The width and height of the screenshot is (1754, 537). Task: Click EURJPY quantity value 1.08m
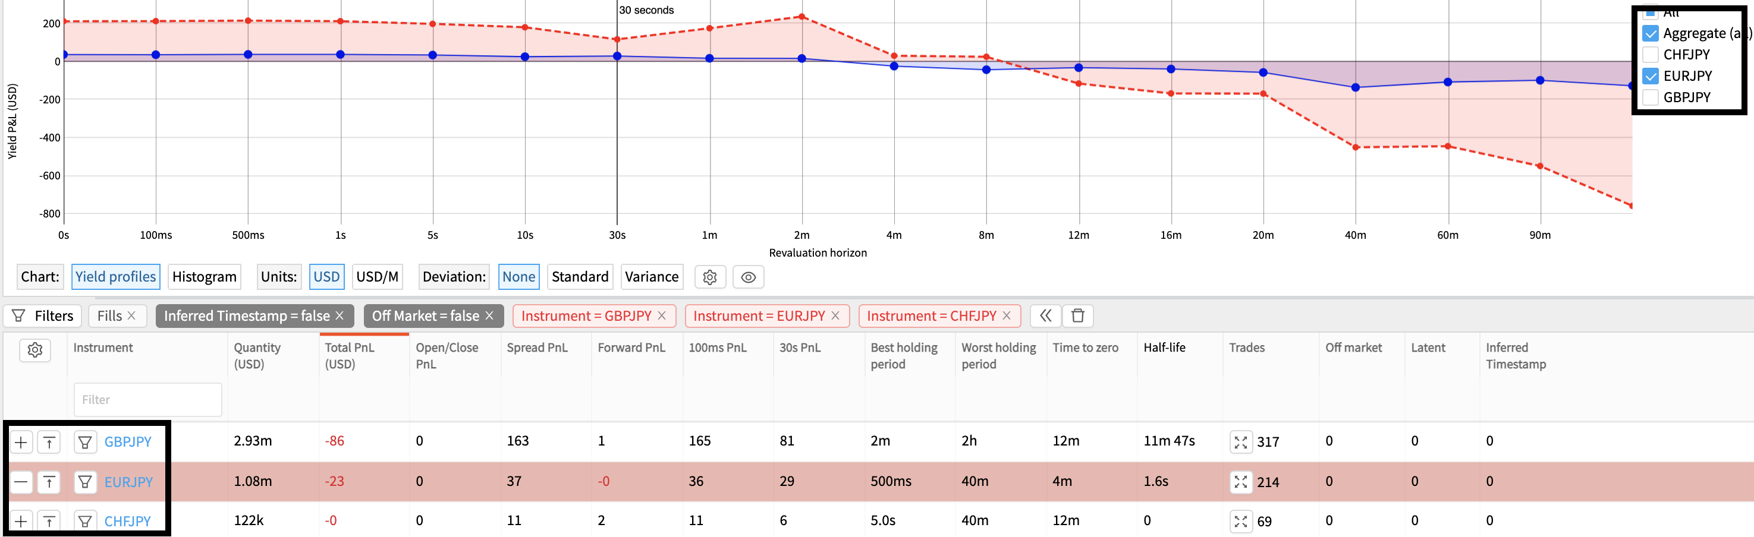253,481
